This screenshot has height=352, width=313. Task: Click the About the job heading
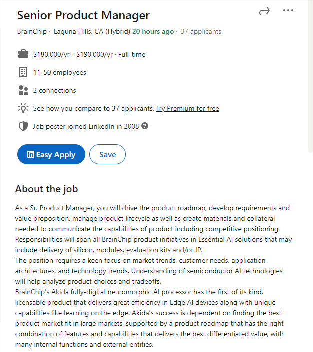click(x=47, y=189)
